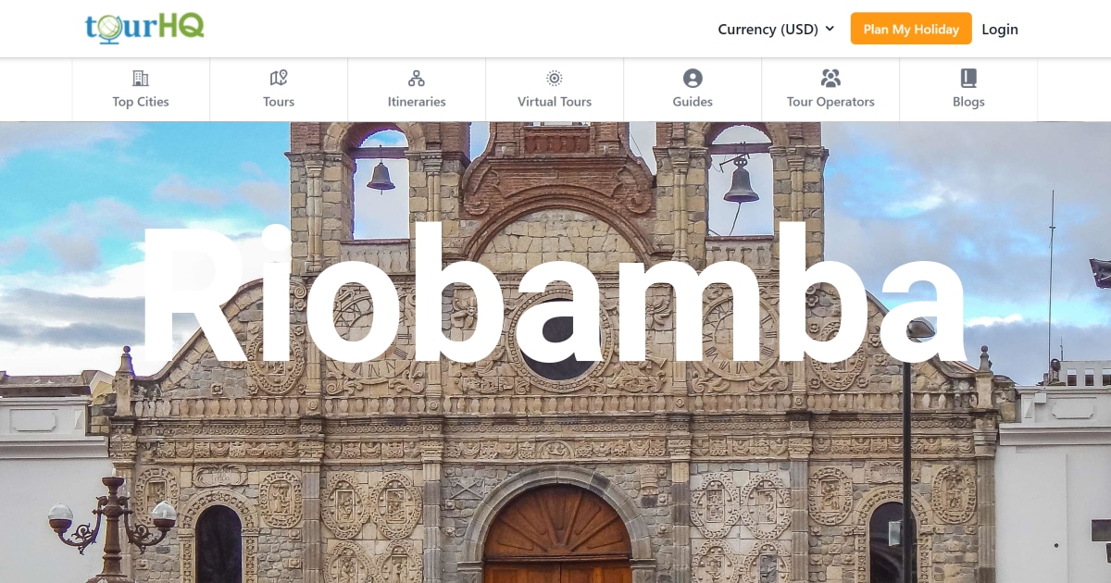
Task: Navigate to the Tours section
Action: click(x=278, y=102)
